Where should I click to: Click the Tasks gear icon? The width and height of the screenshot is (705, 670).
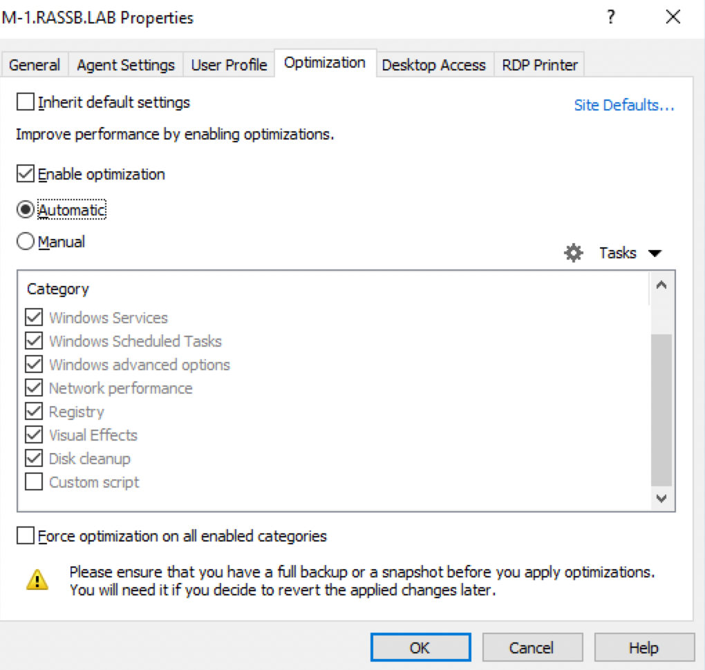point(573,253)
